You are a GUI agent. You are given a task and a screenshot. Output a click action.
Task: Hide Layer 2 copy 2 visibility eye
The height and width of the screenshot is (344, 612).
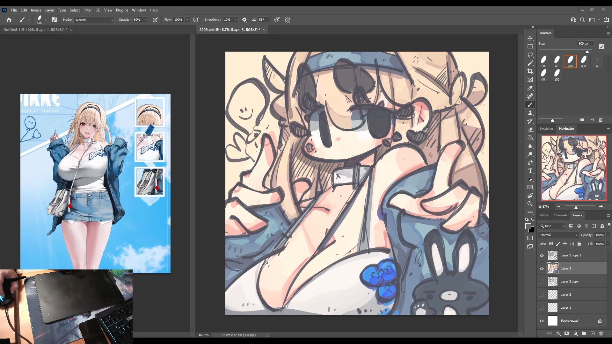click(542, 255)
